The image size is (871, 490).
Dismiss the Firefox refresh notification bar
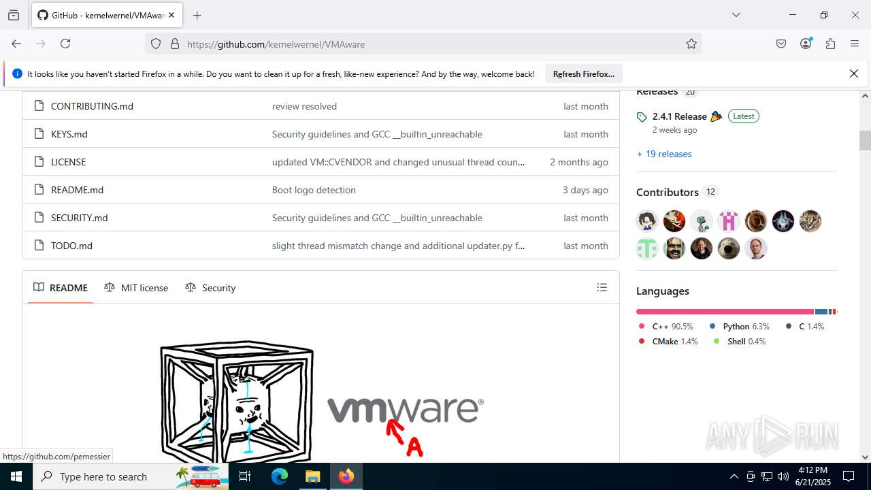click(x=853, y=73)
